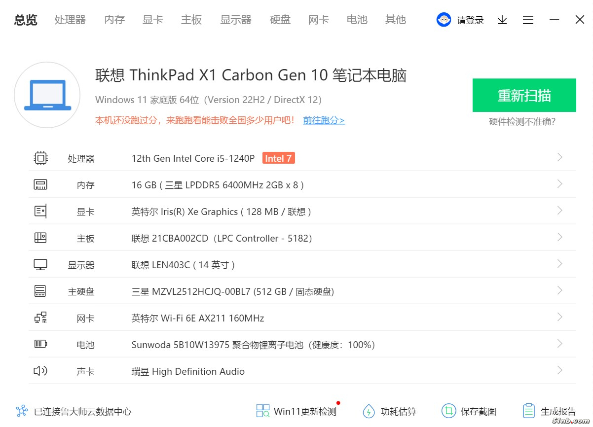Viewport: 593px width, 427px height.
Task: Switch to the 总览 tab
Action: pyautogui.click(x=26, y=20)
